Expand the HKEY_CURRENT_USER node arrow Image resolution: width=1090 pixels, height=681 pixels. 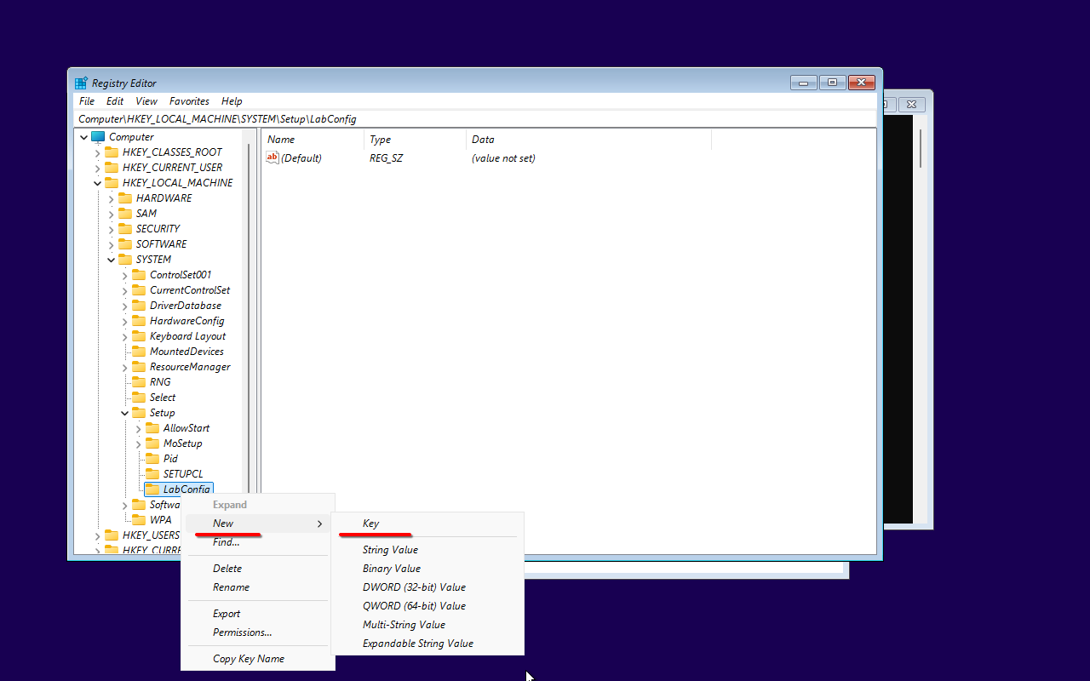97,168
